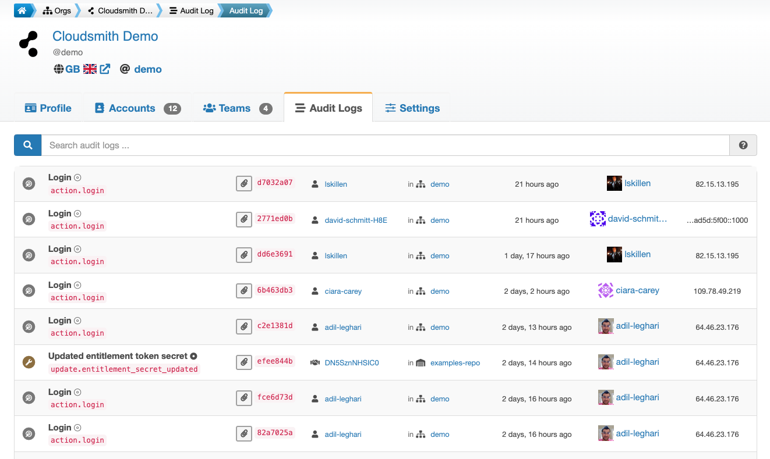Click paperclip icon next to efee844b
The image size is (770, 459).
[x=243, y=362]
